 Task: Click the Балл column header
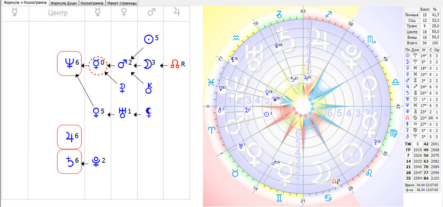coord(425,9)
